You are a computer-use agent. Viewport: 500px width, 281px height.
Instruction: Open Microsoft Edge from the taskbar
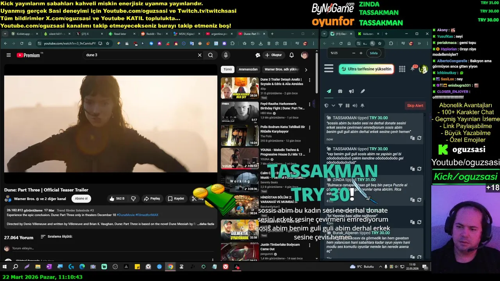coord(82,267)
